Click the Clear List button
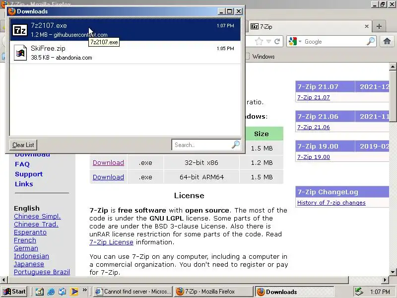Image resolution: width=397 pixels, height=298 pixels. [x=23, y=145]
